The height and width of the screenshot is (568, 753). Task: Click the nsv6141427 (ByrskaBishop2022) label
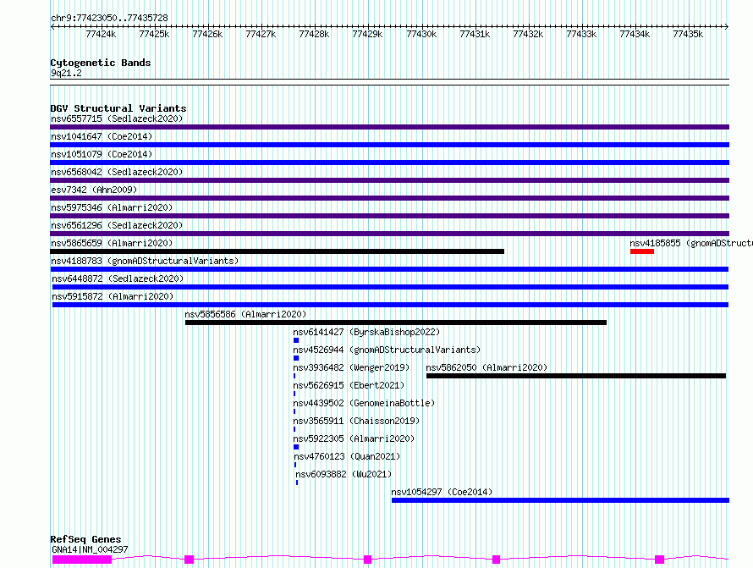[x=366, y=332]
